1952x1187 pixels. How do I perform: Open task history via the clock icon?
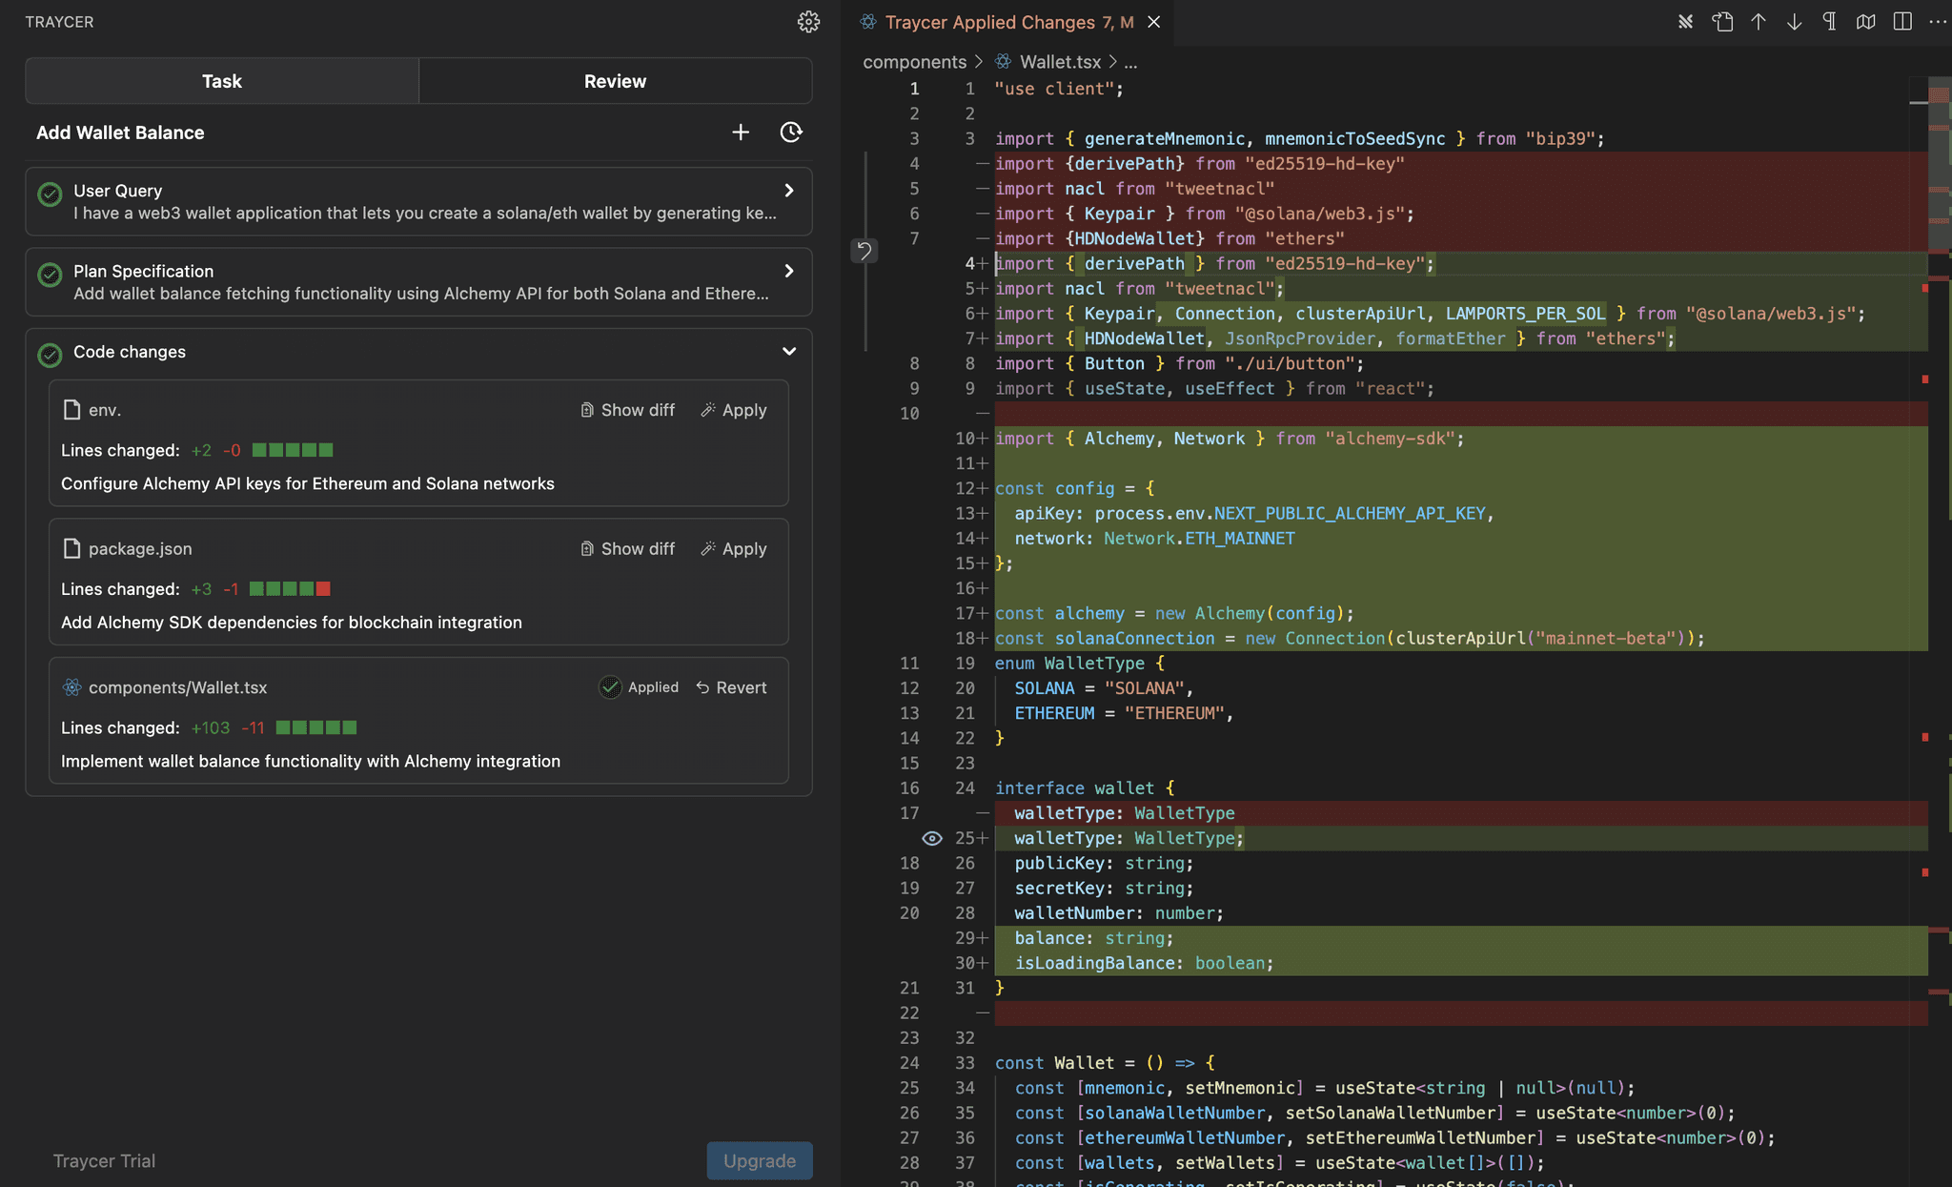coord(791,133)
